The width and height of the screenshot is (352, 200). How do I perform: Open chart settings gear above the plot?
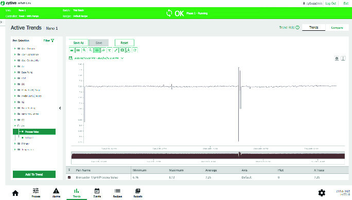pyautogui.click(x=337, y=58)
